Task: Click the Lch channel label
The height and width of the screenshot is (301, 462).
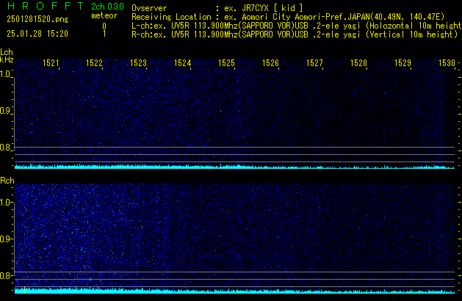Action: (x=7, y=52)
